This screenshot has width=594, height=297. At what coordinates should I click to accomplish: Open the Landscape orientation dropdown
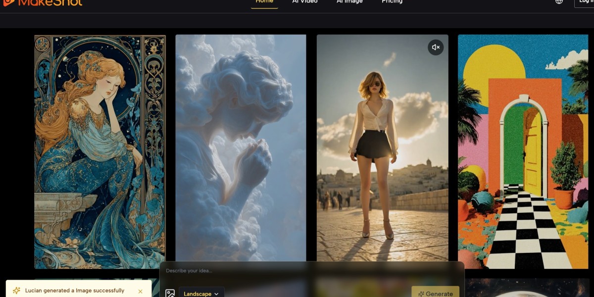199,294
